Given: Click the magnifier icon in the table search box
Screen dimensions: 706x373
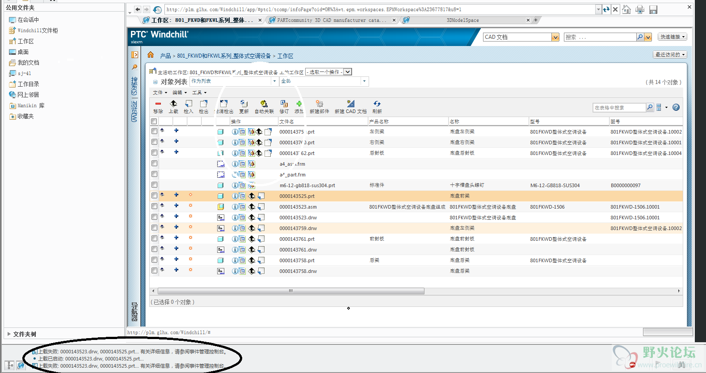Looking at the screenshot, I should (650, 107).
